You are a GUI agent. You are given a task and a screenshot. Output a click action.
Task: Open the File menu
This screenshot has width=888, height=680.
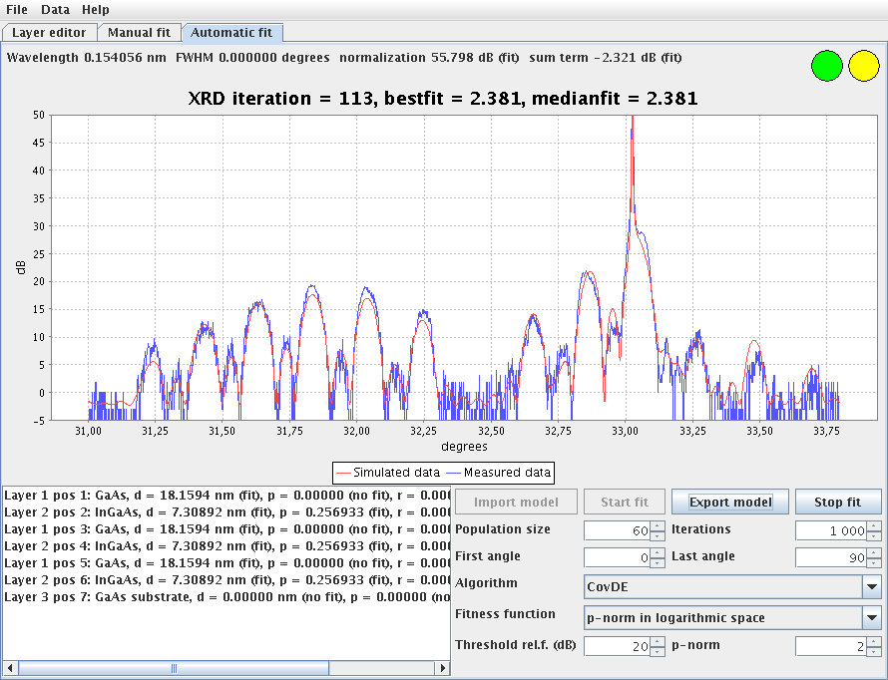17,9
